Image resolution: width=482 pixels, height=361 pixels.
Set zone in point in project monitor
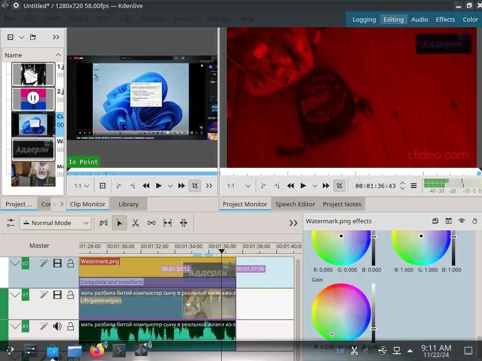pos(264,186)
